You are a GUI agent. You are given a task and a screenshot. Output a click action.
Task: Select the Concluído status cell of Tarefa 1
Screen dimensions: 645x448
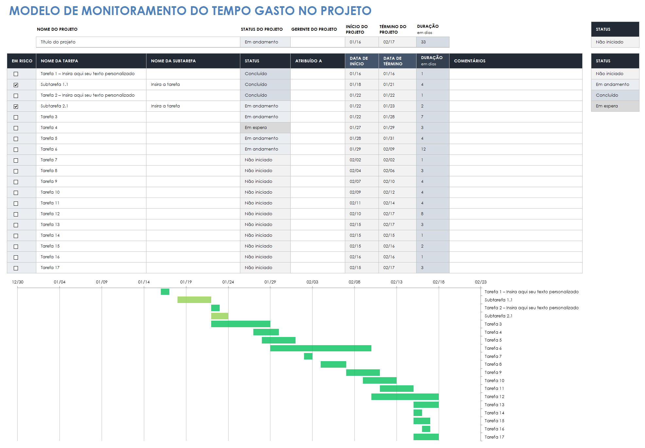[x=265, y=74]
